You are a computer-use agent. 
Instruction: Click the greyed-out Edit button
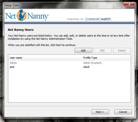point(103,50)
